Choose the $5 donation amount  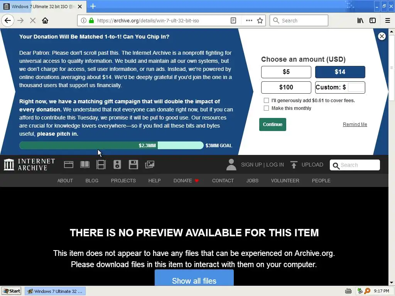[286, 72]
